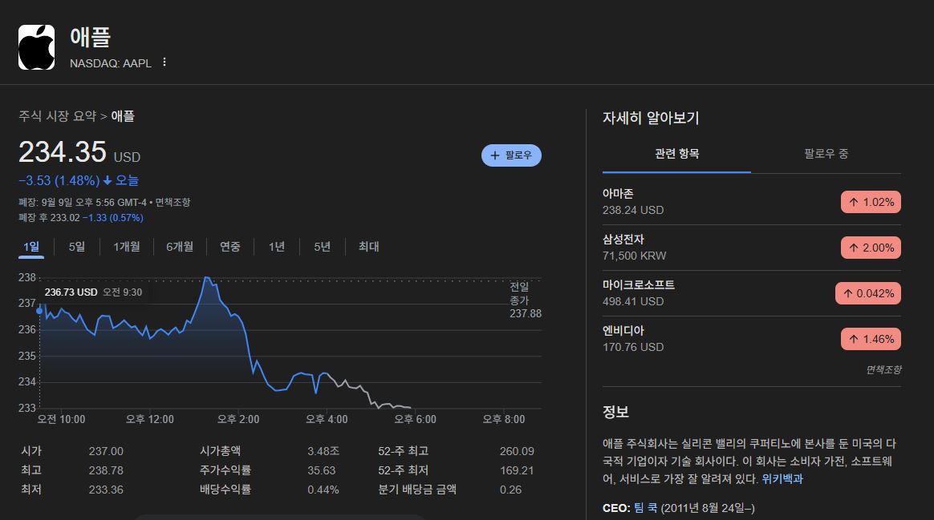This screenshot has width=934, height=520.
Task: Click the CEO 팀 쿡 link
Action: click(x=645, y=508)
